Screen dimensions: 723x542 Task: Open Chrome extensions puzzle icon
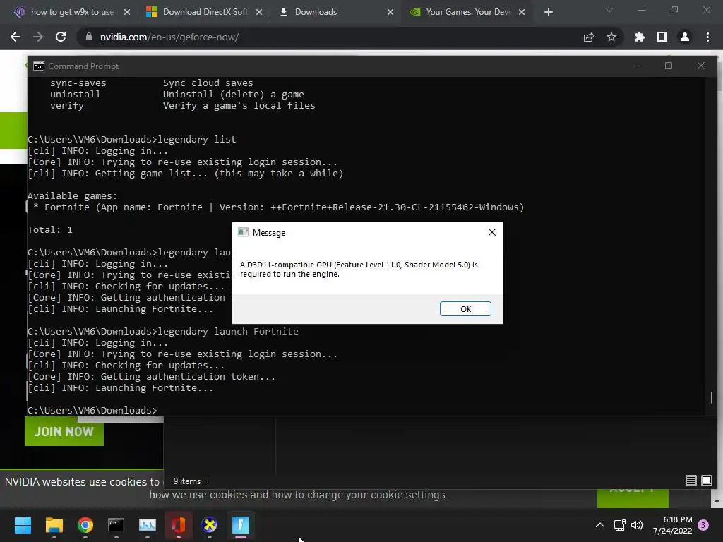click(639, 37)
